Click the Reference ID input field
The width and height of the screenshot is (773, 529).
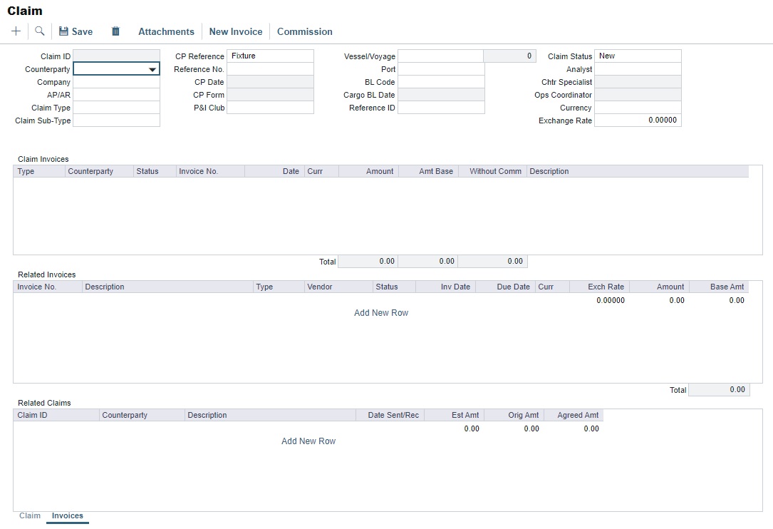[x=442, y=107]
